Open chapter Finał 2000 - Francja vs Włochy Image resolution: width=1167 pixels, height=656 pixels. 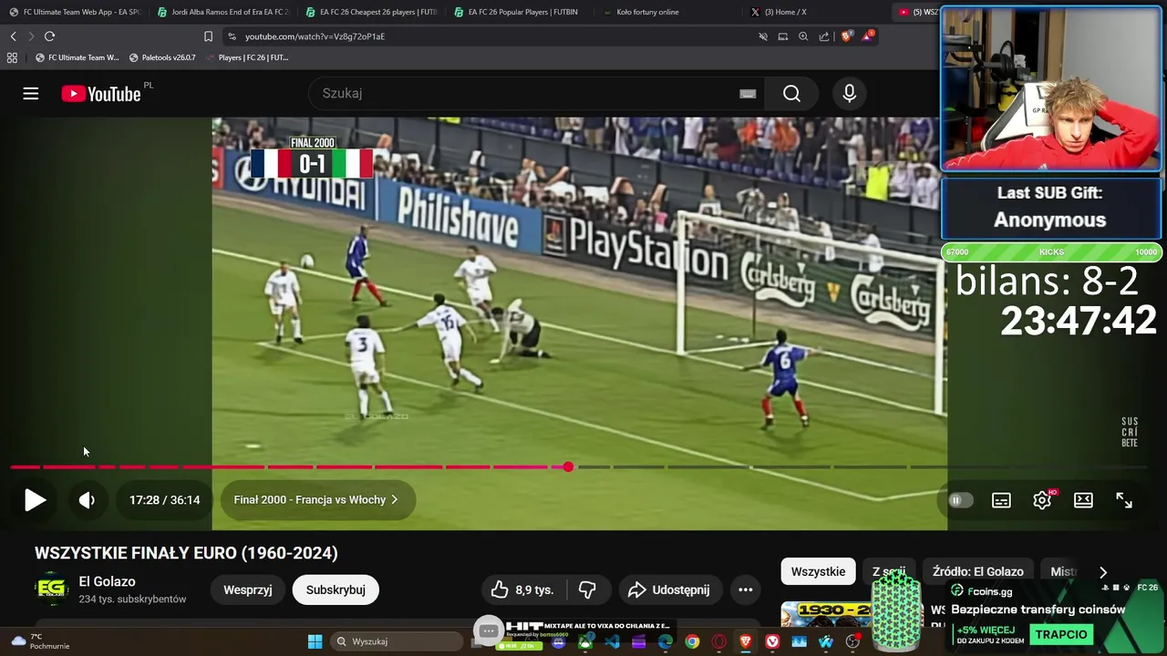tap(316, 500)
